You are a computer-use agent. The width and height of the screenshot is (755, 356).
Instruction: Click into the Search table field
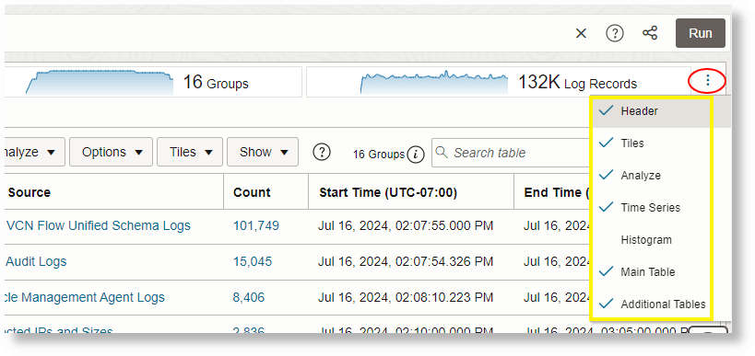point(511,153)
